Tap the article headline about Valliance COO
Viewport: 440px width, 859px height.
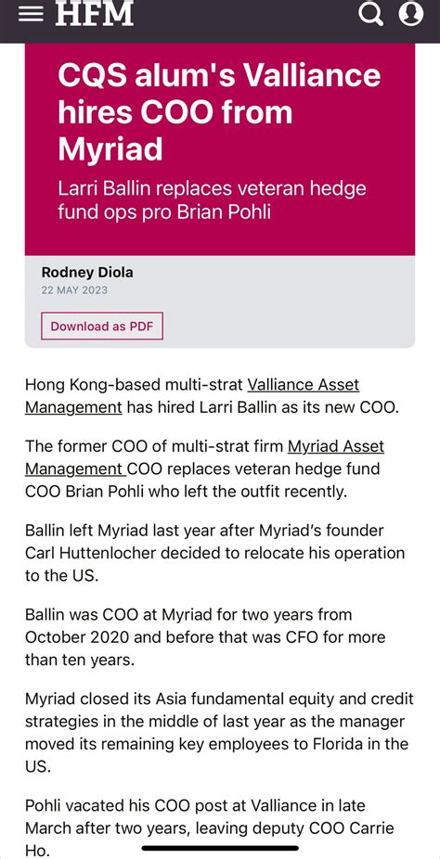point(219,111)
